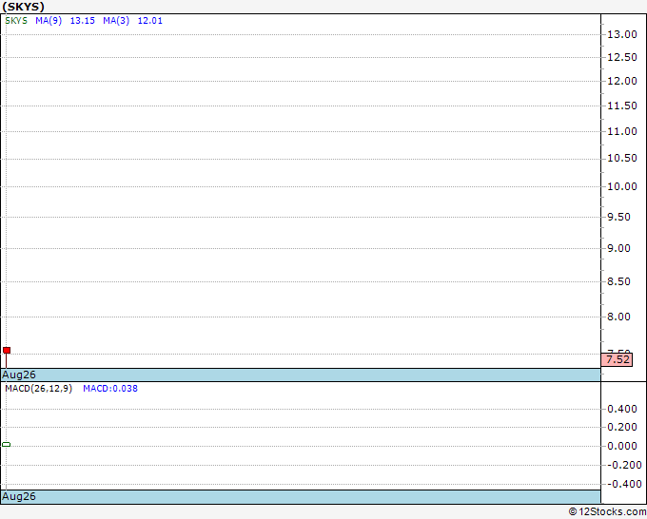Click the 8.00 price axis label
The width and height of the screenshot is (647, 519).
(619, 317)
